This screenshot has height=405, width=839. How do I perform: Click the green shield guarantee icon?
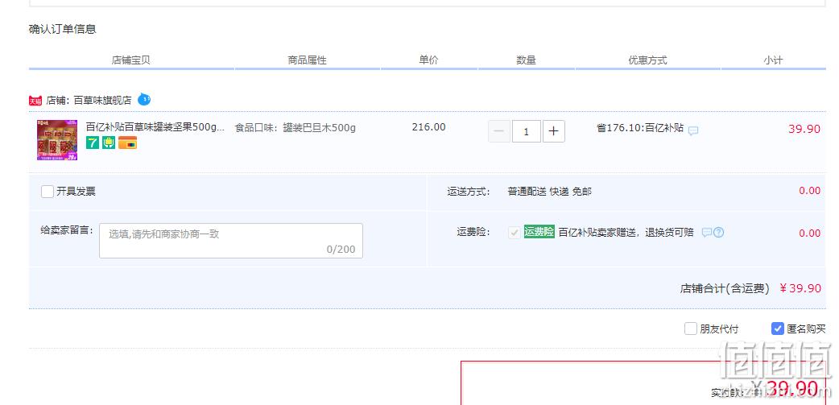109,143
